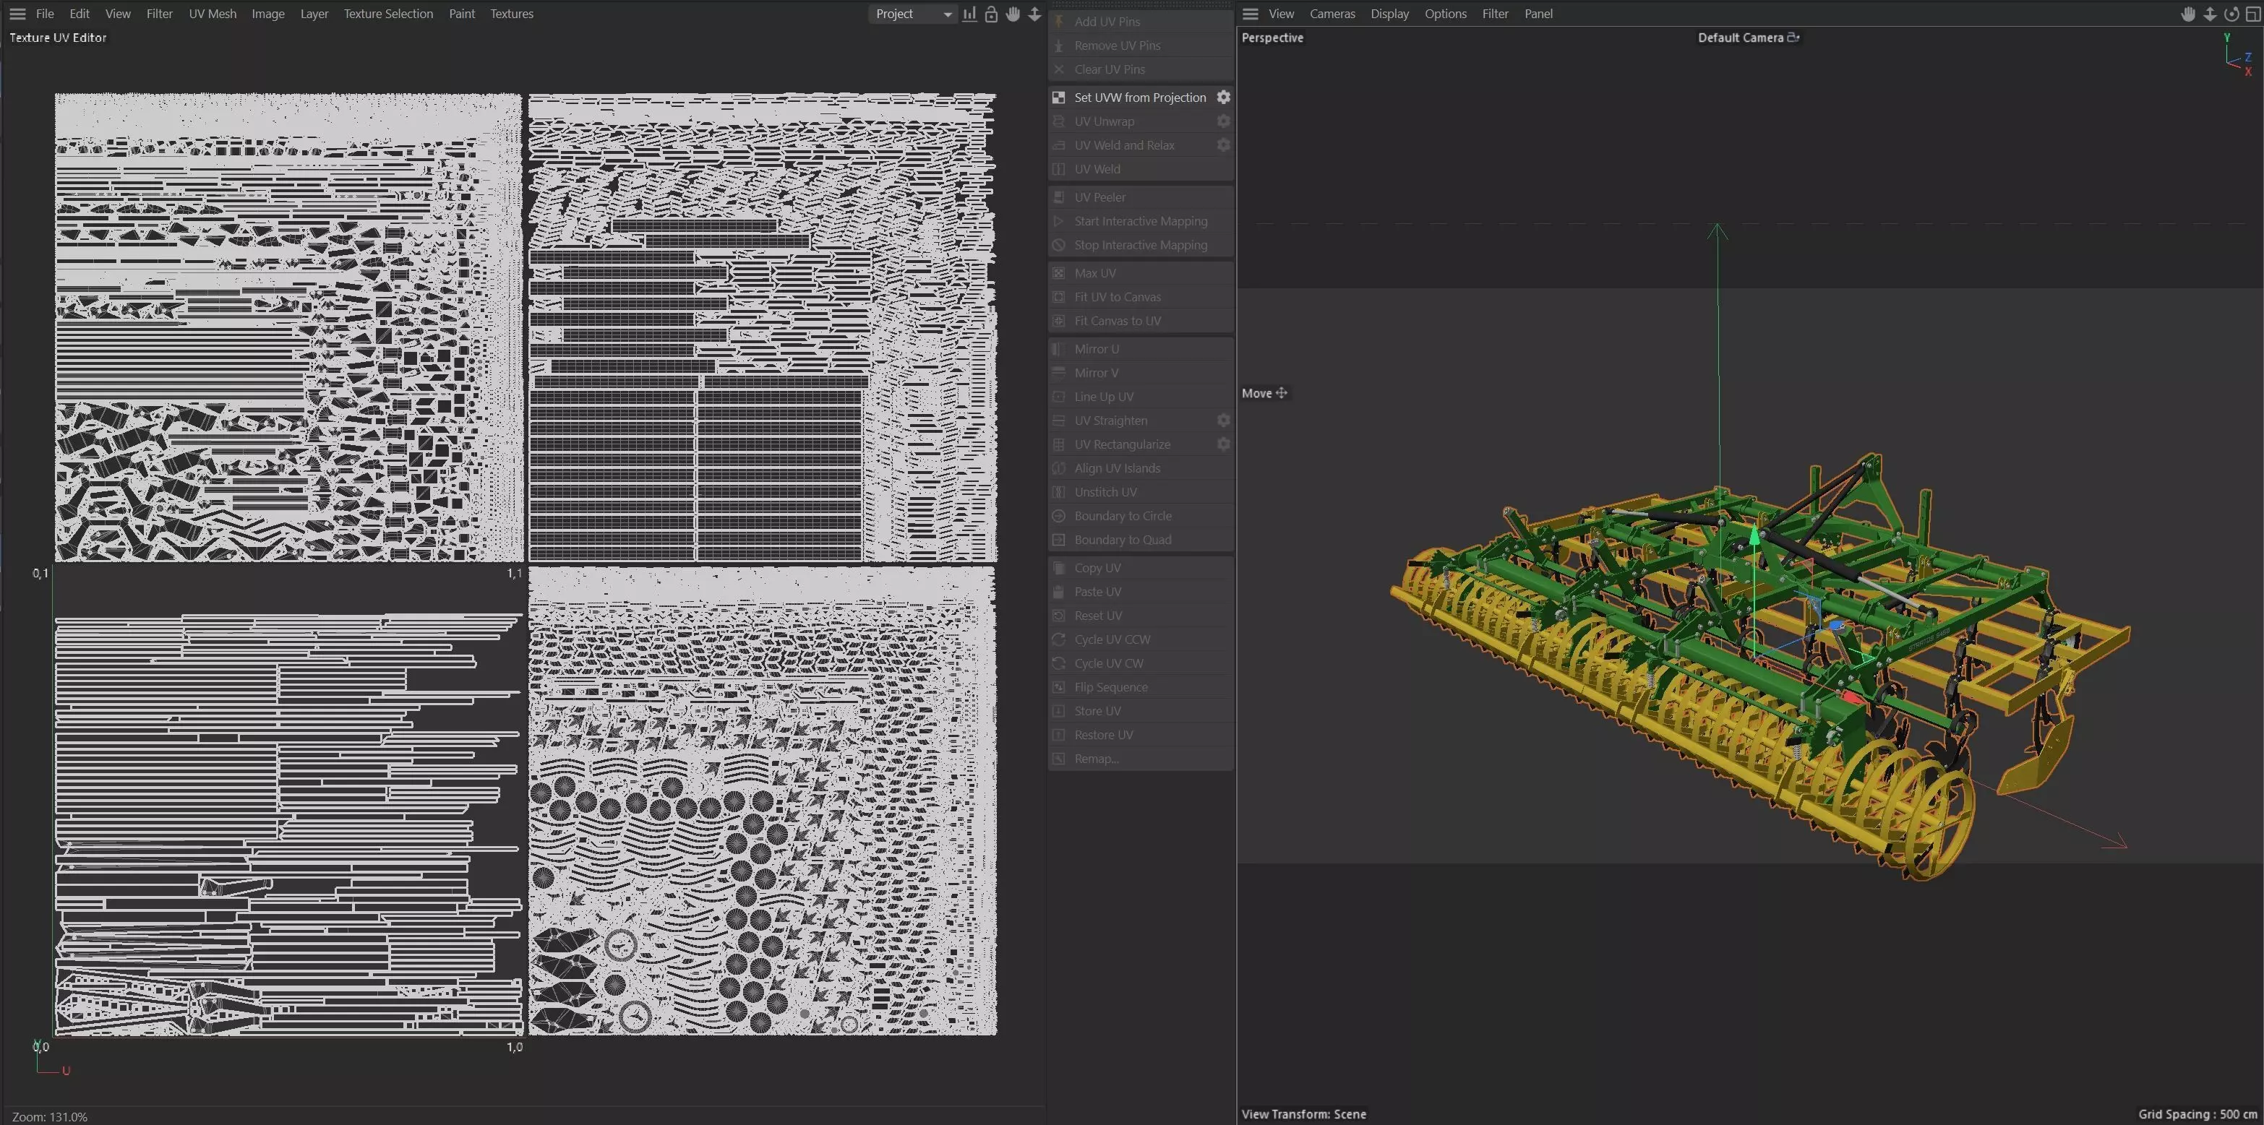The height and width of the screenshot is (1125, 2264).
Task: Open the UV Mesh menu
Action: (212, 14)
